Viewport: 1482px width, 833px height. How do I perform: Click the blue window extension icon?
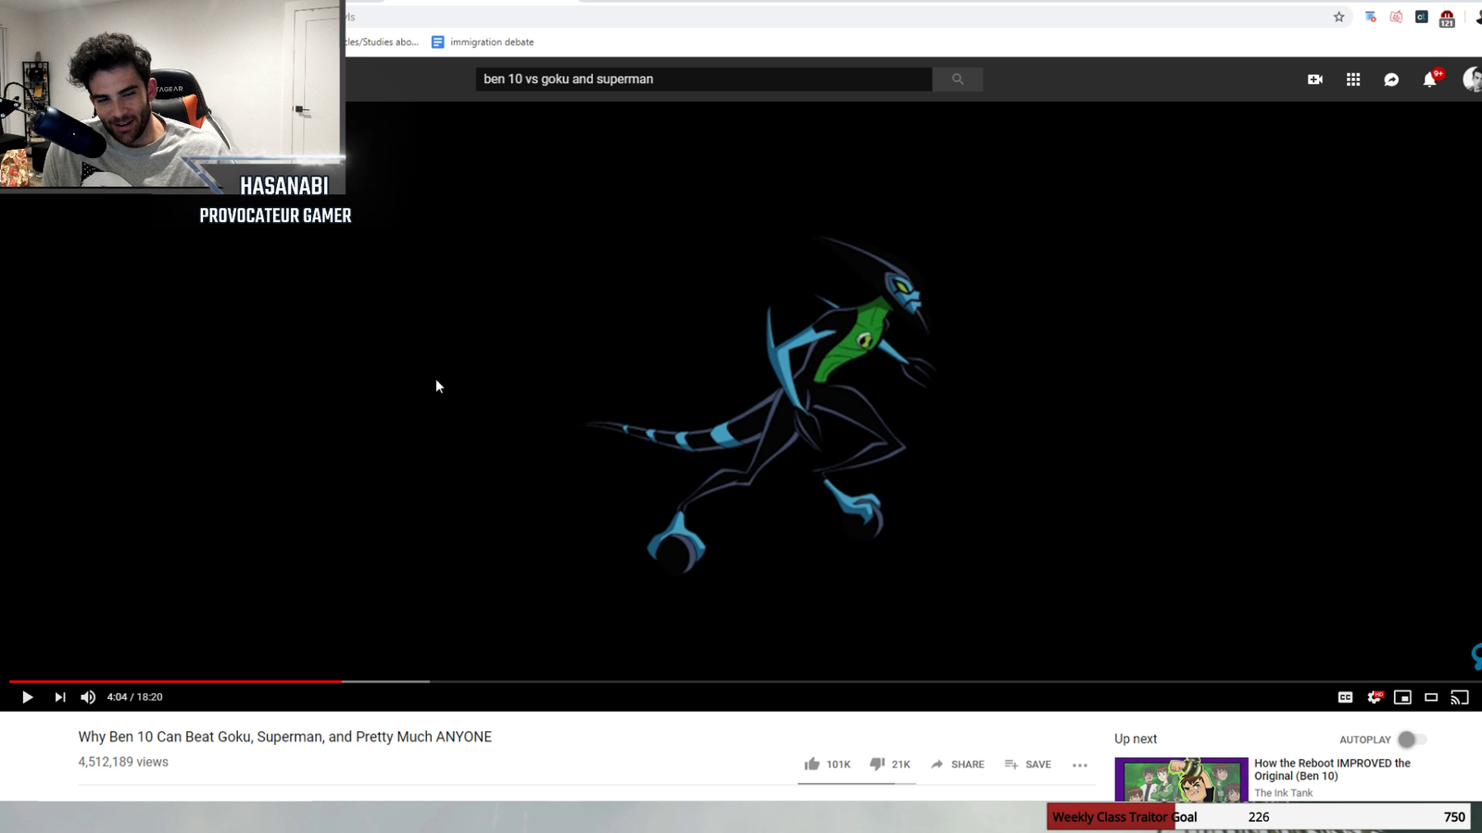(1370, 17)
